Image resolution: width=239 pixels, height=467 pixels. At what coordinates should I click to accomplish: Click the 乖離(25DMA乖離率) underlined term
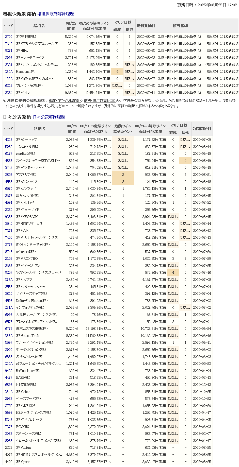click(x=65, y=101)
